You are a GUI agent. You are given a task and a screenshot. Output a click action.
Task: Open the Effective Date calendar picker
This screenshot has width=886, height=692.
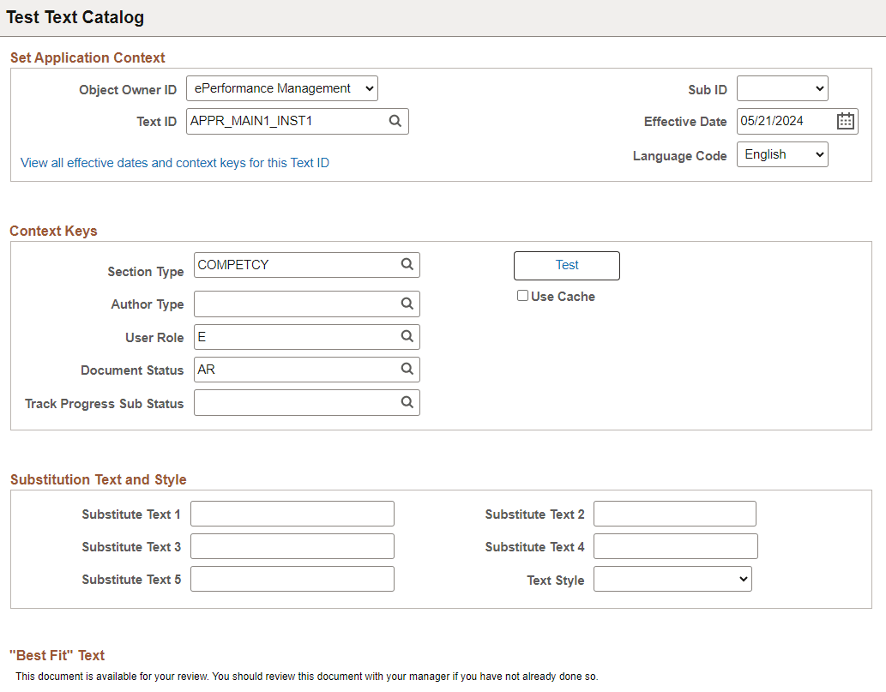[845, 121]
